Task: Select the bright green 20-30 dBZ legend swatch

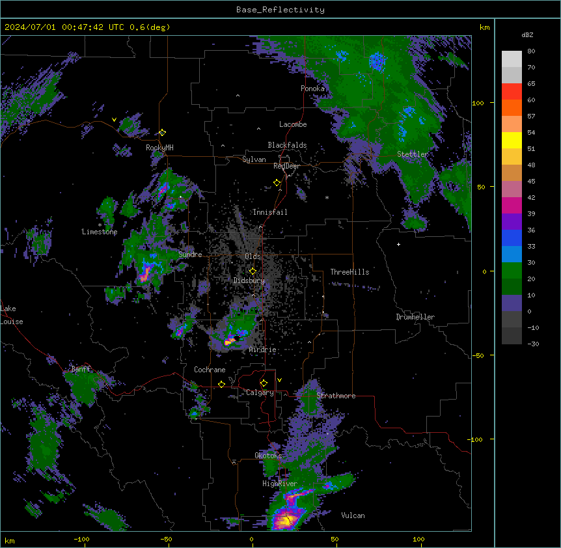Action: (x=512, y=271)
